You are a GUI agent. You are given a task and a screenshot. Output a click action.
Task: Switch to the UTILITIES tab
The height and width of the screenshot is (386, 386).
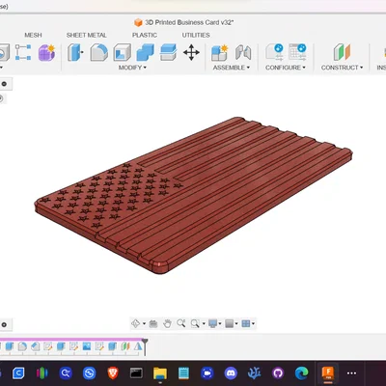196,35
